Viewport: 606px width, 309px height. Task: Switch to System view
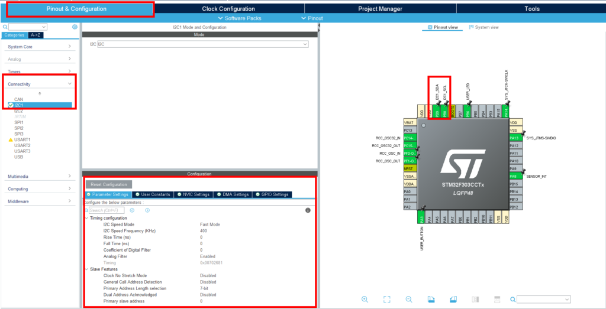coord(483,27)
